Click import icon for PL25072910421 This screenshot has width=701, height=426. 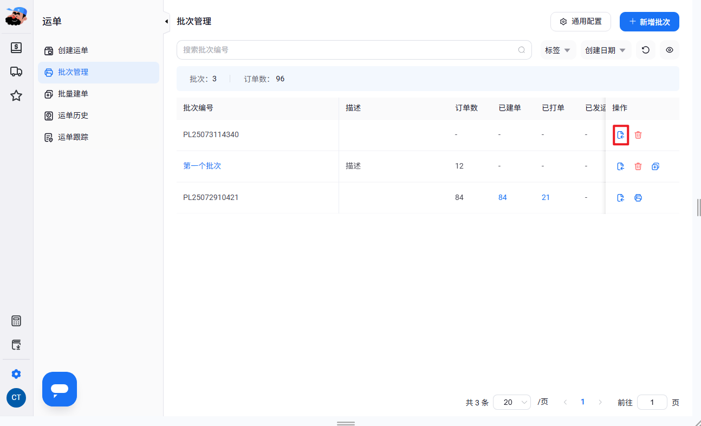click(621, 198)
